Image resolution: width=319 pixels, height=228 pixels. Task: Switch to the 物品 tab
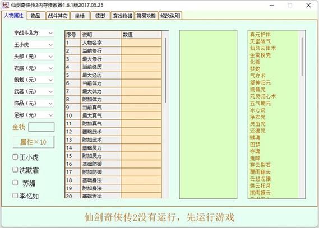click(x=36, y=16)
